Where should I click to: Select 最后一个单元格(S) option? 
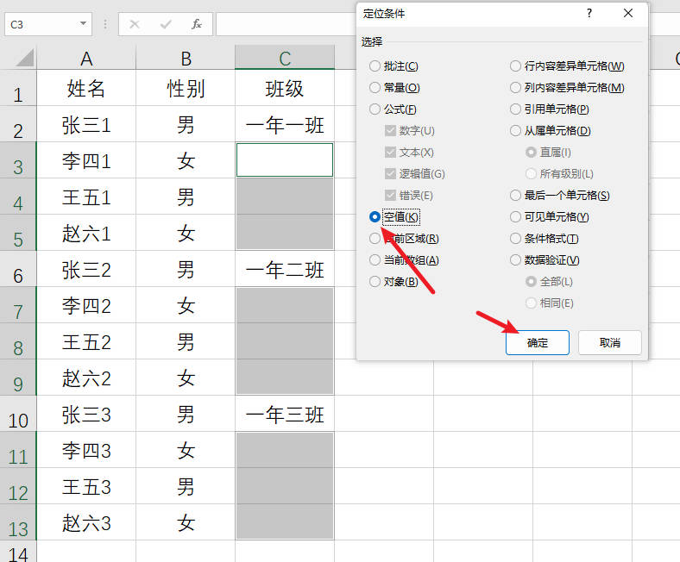[x=516, y=196]
